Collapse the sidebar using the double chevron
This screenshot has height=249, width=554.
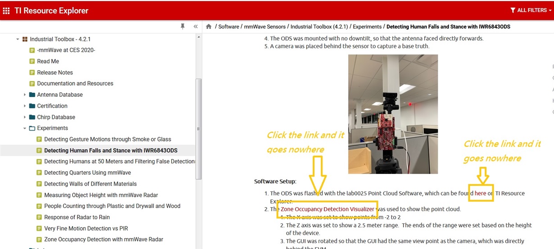pyautogui.click(x=195, y=27)
